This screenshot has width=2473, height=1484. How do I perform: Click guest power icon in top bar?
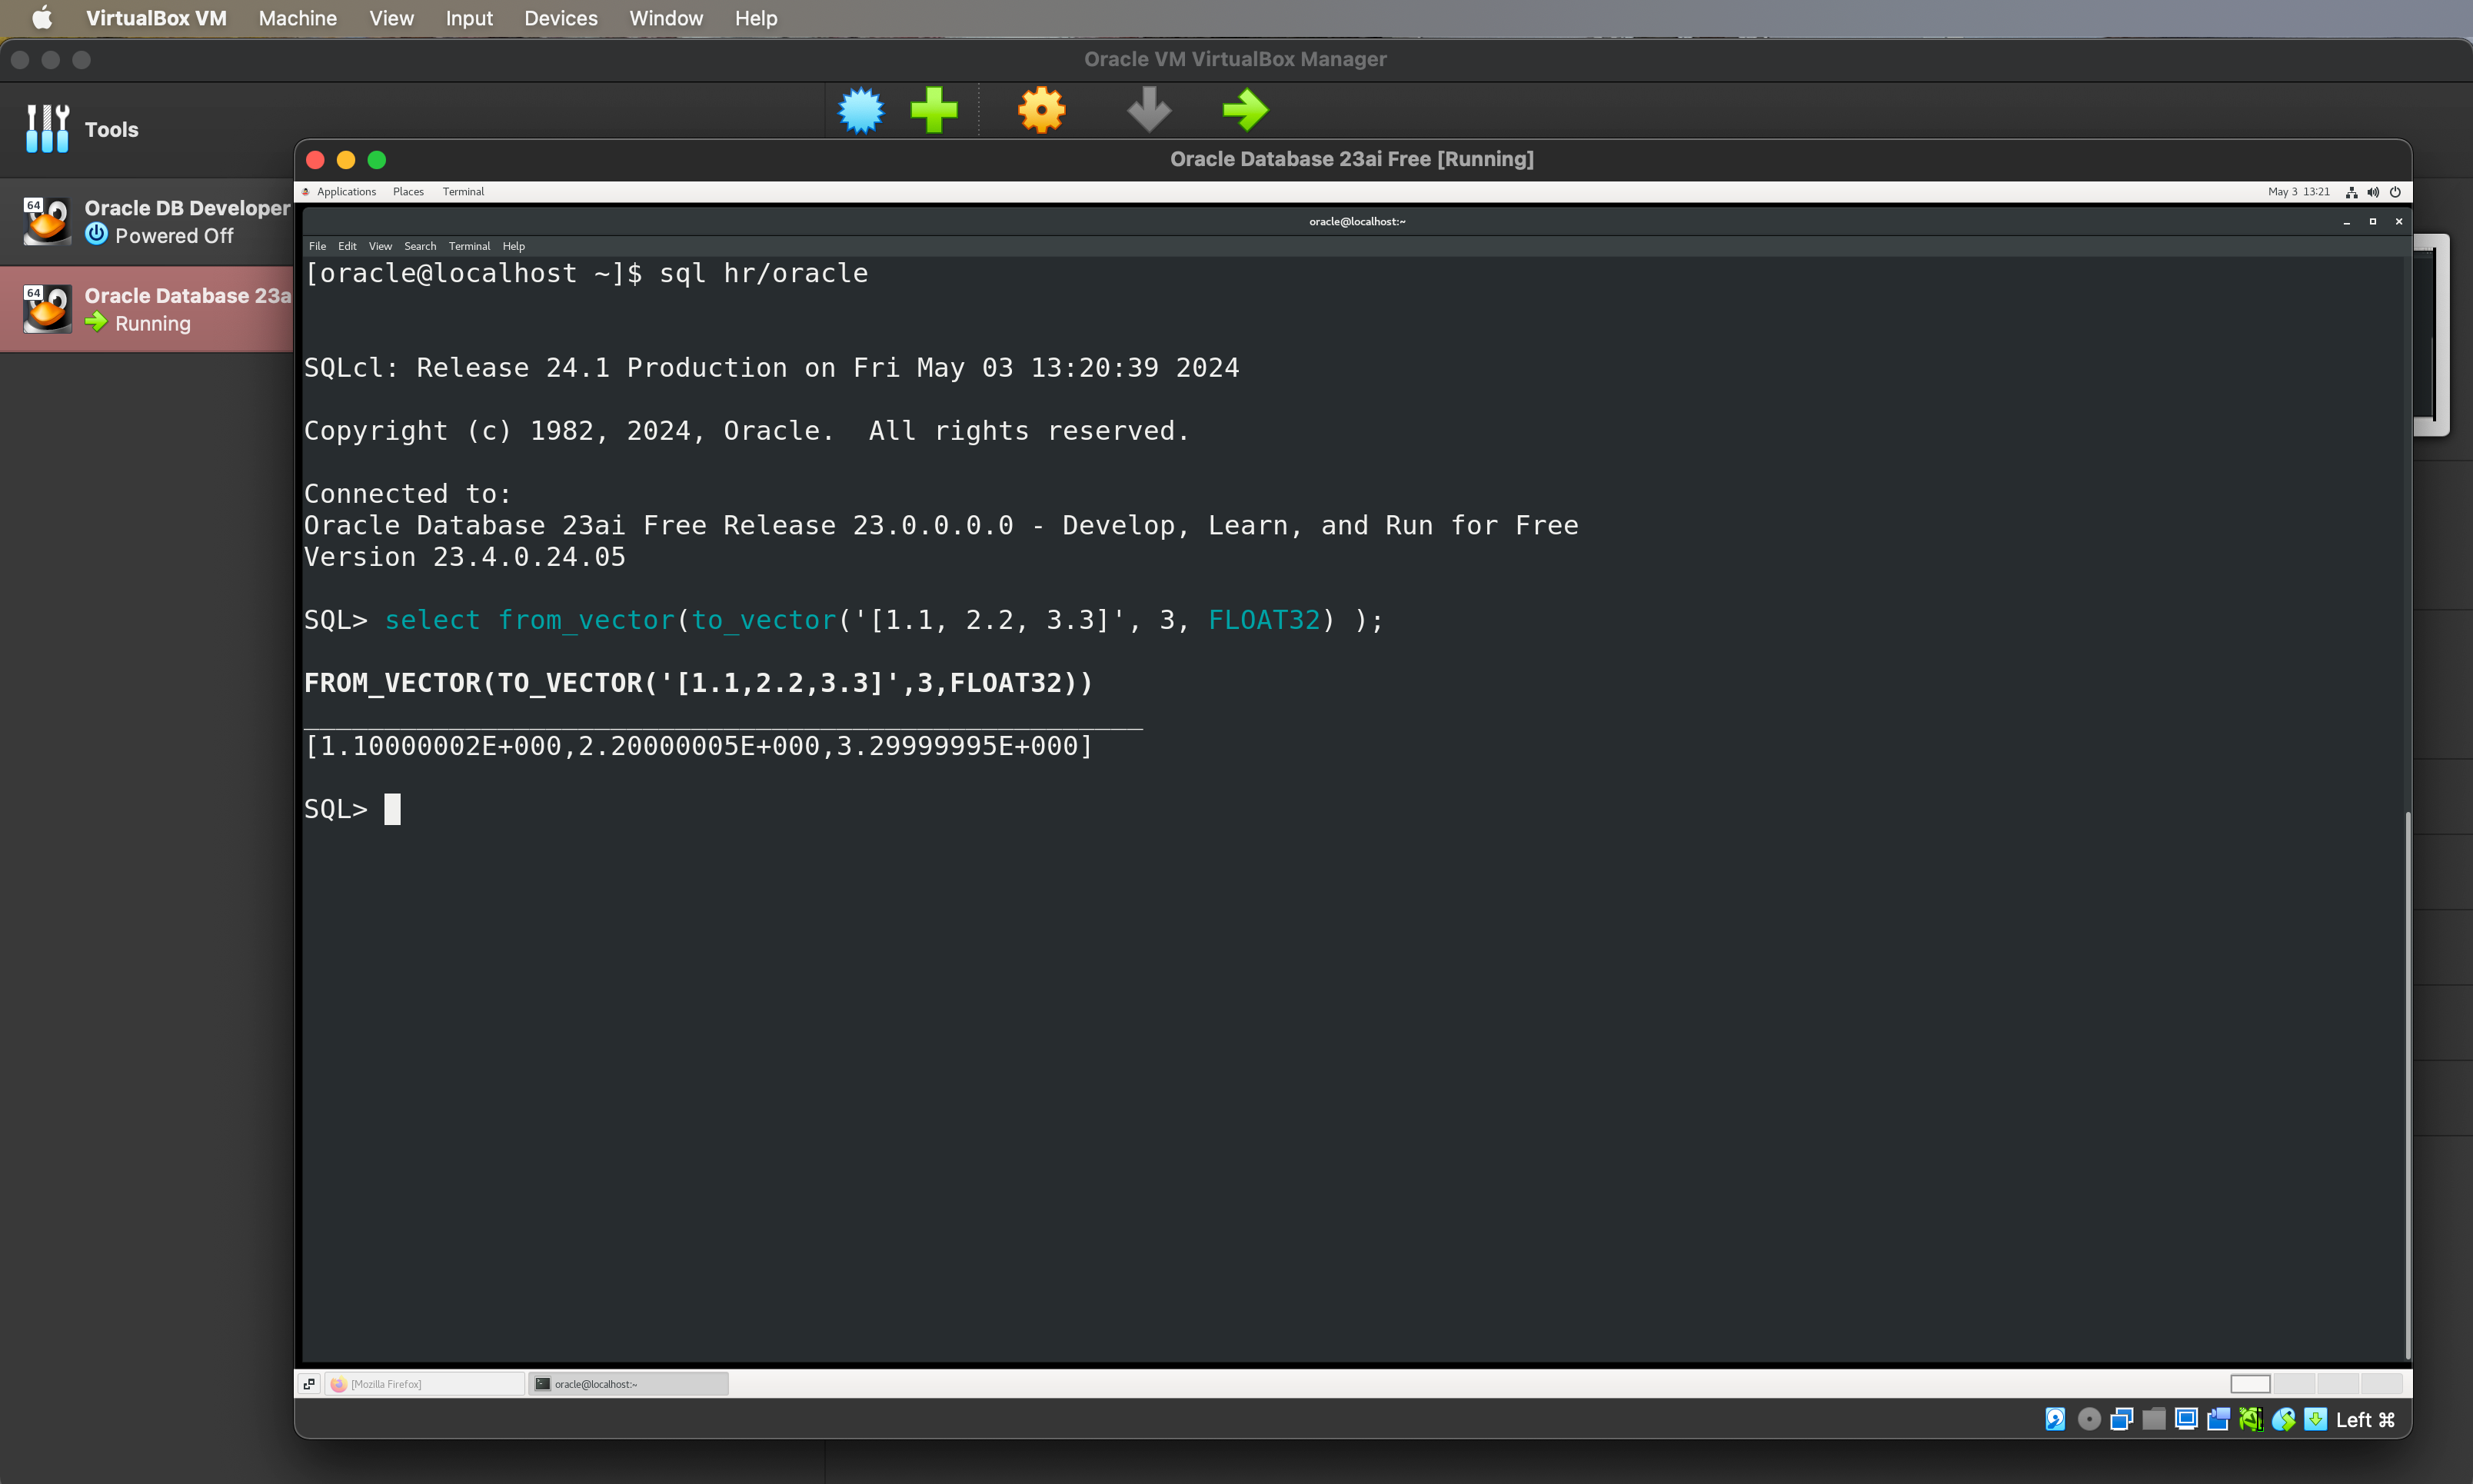pos(2395,192)
